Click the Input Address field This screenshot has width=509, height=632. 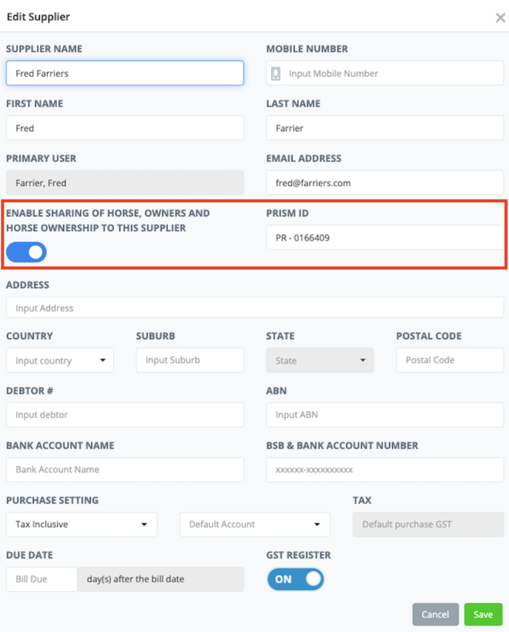tap(254, 308)
